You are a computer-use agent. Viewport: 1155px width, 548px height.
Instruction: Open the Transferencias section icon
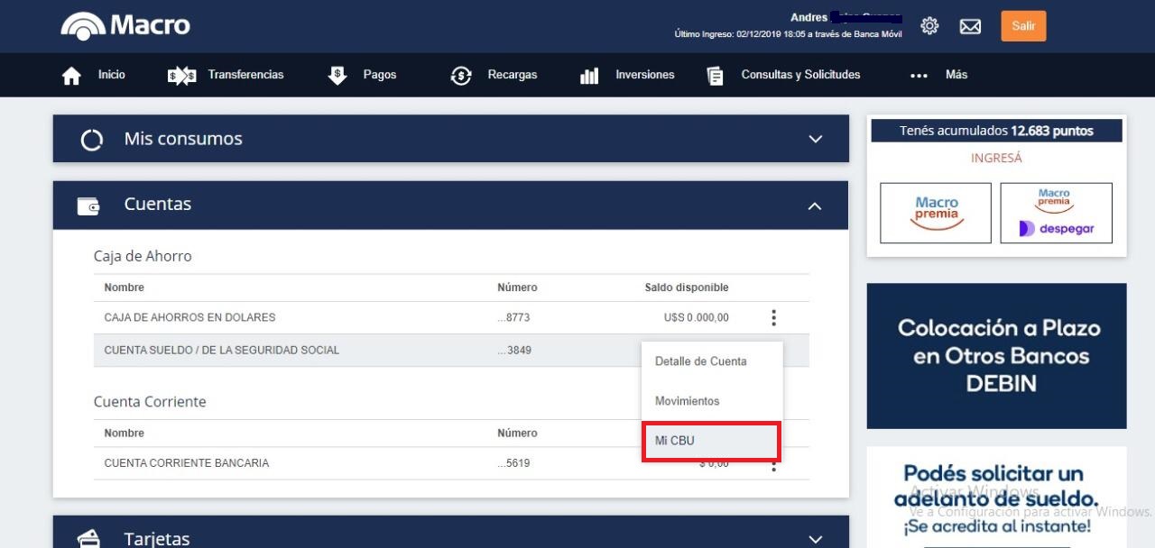[180, 75]
